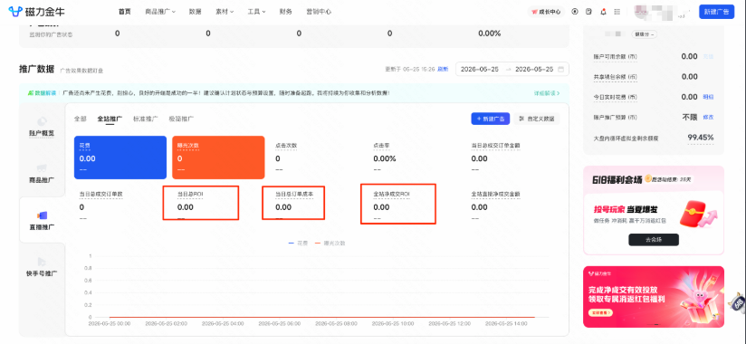Select the blue 花费 metric card

[x=120, y=158]
